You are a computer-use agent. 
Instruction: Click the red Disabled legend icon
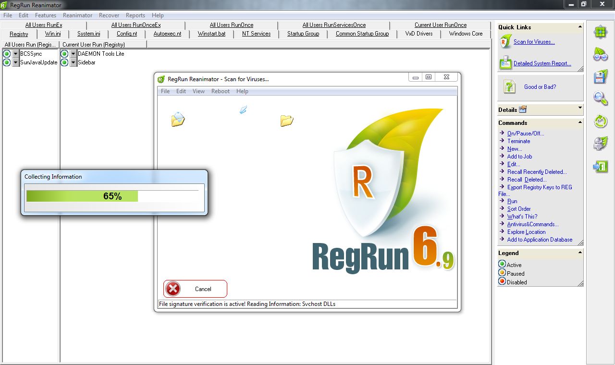(x=502, y=281)
